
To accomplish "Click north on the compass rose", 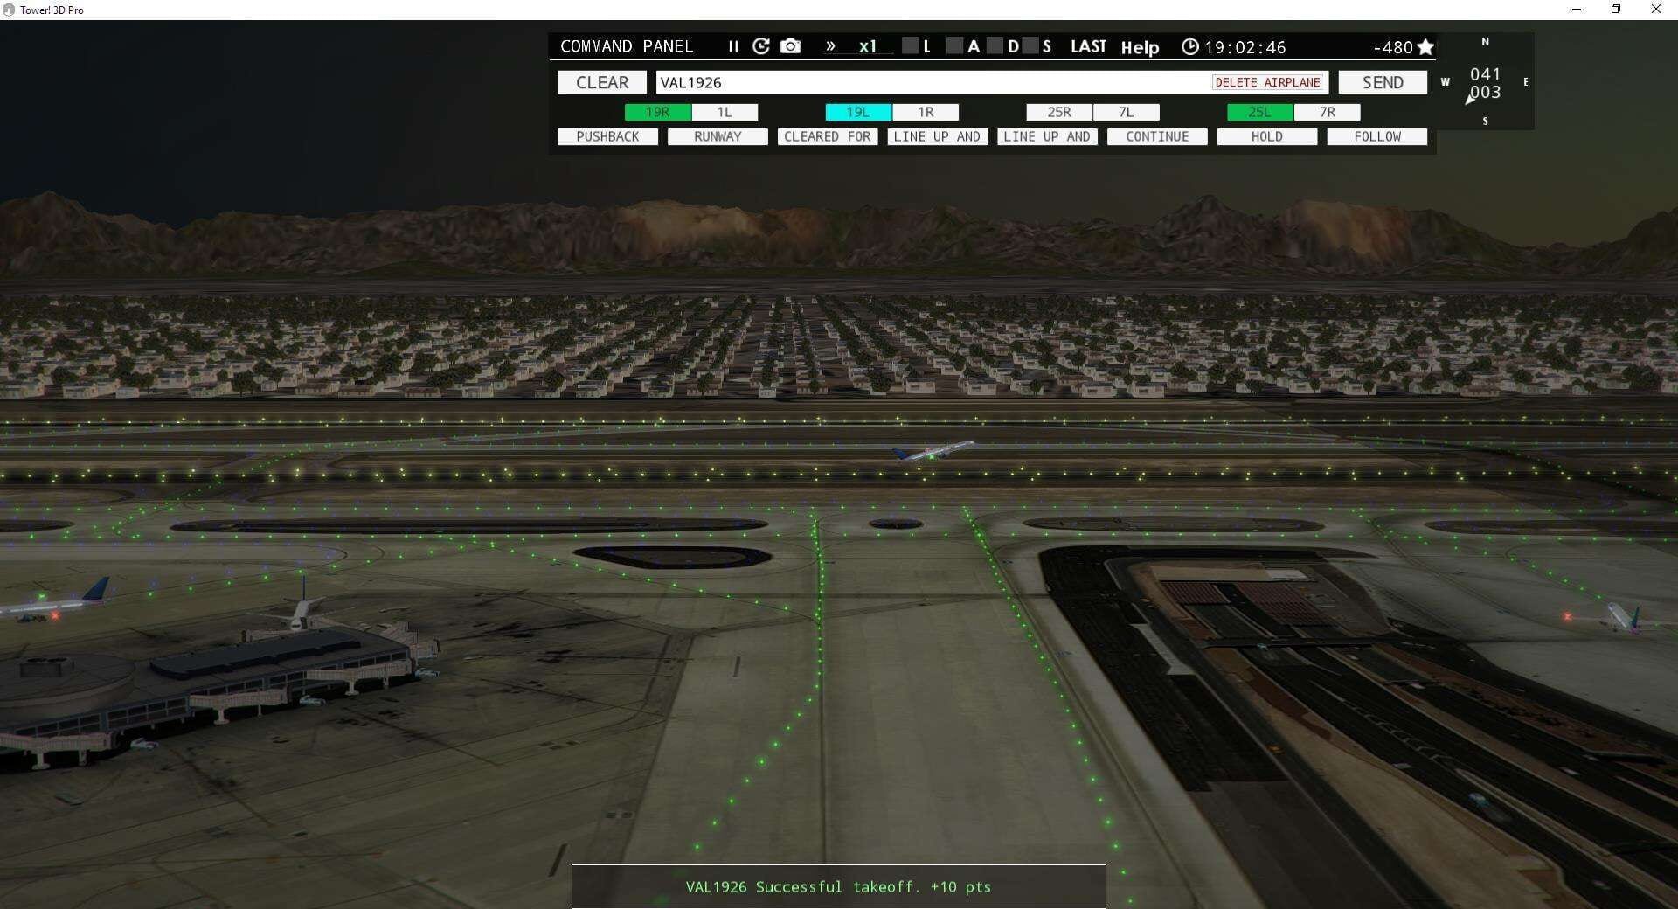I will pos(1484,42).
